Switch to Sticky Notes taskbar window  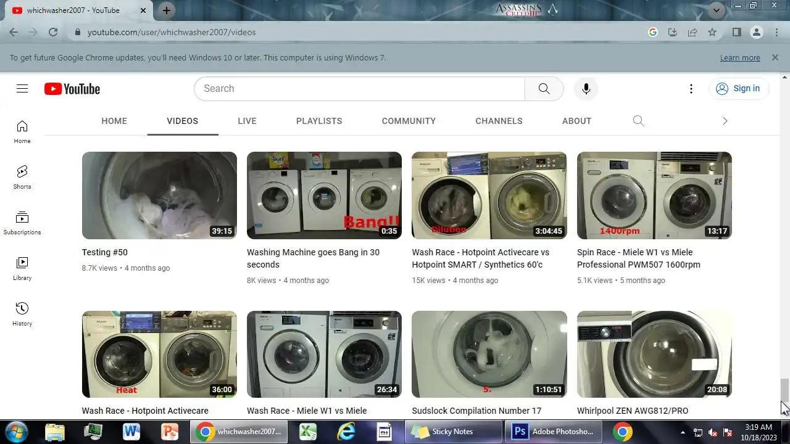(x=454, y=432)
